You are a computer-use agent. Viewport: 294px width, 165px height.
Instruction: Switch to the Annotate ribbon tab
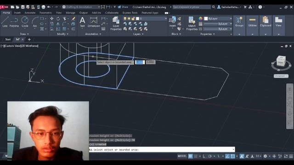coord(30,13)
